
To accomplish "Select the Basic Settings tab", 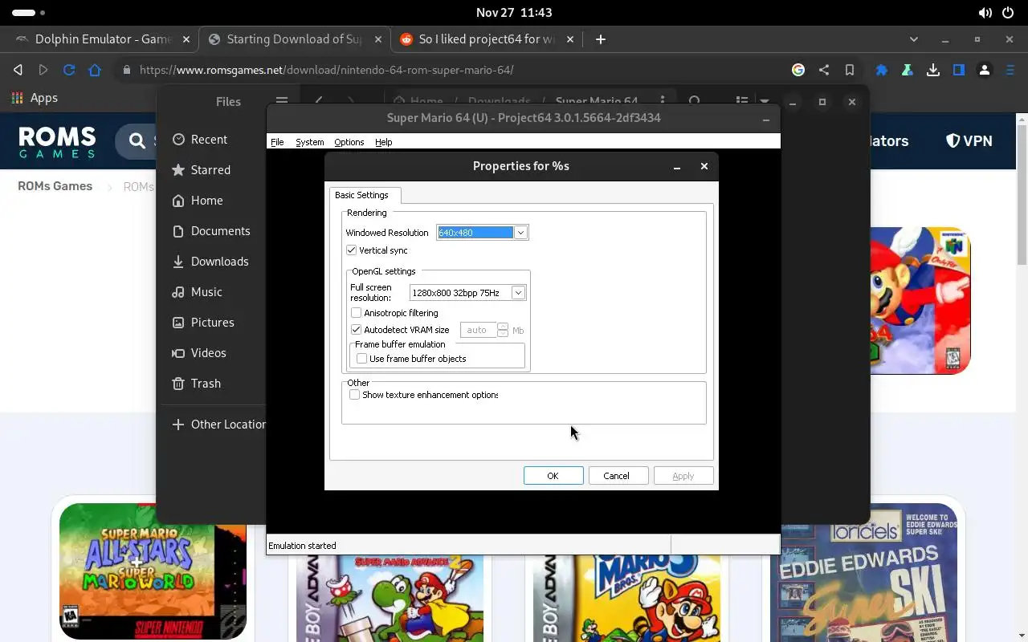I will pyautogui.click(x=365, y=195).
